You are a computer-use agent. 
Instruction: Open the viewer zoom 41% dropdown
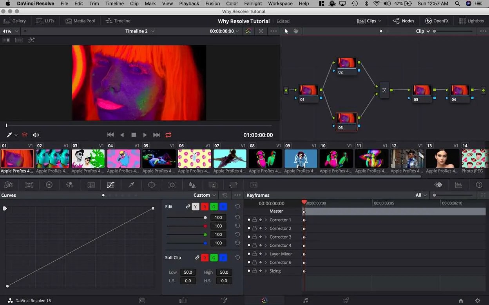pyautogui.click(x=11, y=31)
